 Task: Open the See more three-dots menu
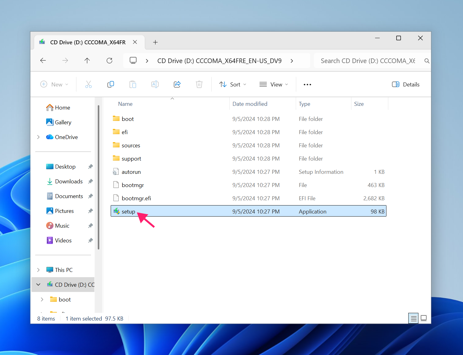pos(307,85)
